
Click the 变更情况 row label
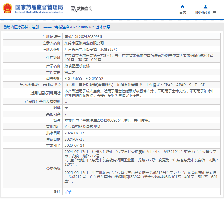53,169
